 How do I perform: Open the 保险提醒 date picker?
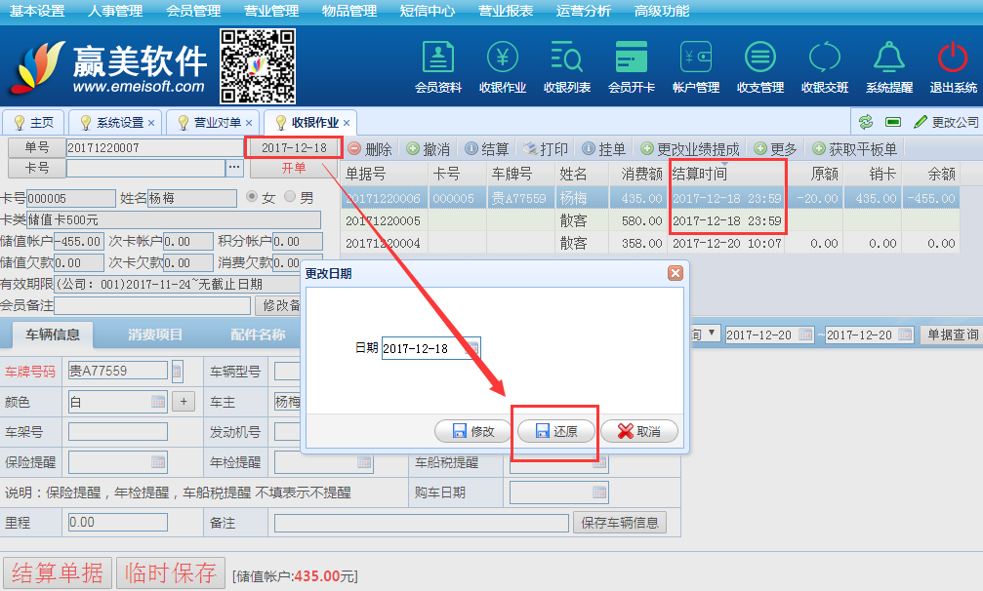click(158, 462)
